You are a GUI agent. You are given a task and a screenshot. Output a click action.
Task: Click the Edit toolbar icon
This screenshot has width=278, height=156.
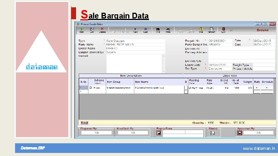[92, 30]
